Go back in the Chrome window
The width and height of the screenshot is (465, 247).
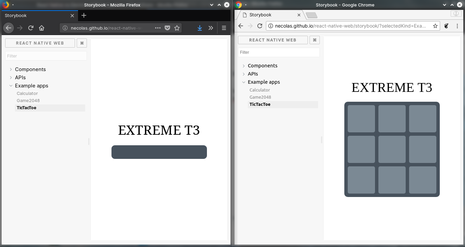(x=241, y=26)
